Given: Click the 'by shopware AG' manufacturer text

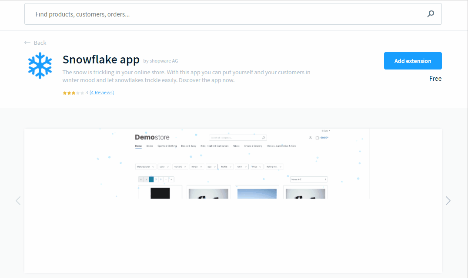Looking at the screenshot, I should click(x=160, y=61).
